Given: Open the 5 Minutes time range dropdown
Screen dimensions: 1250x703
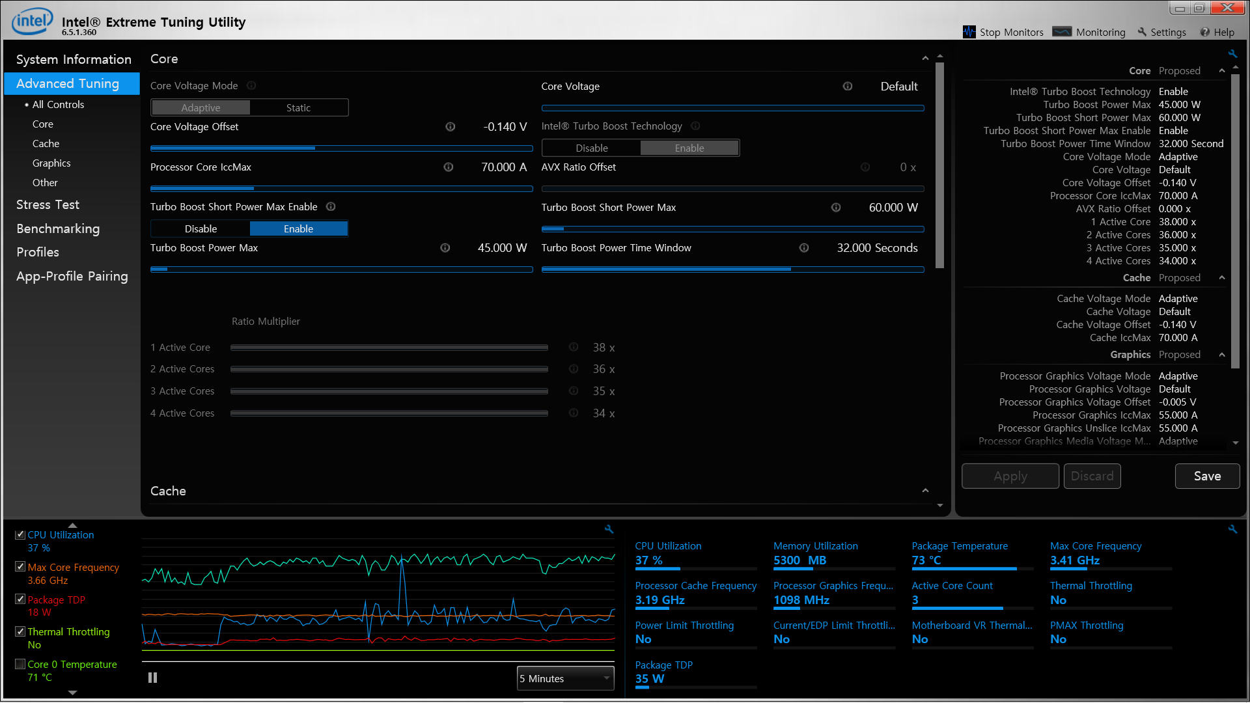Looking at the screenshot, I should 565,678.
